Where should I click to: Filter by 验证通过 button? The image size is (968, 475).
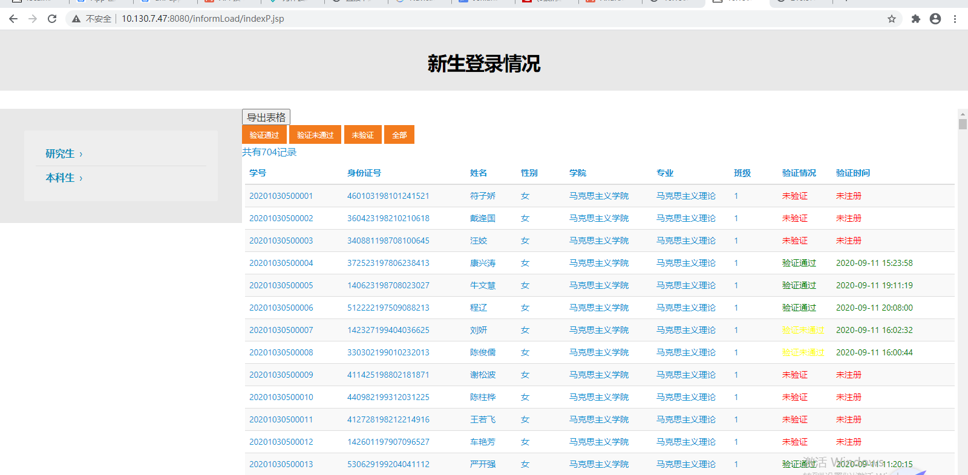tap(264, 135)
